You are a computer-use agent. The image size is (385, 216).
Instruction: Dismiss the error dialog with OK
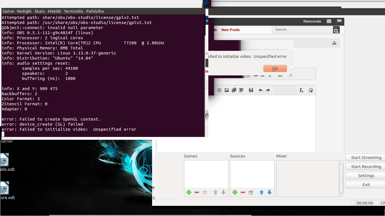275,69
